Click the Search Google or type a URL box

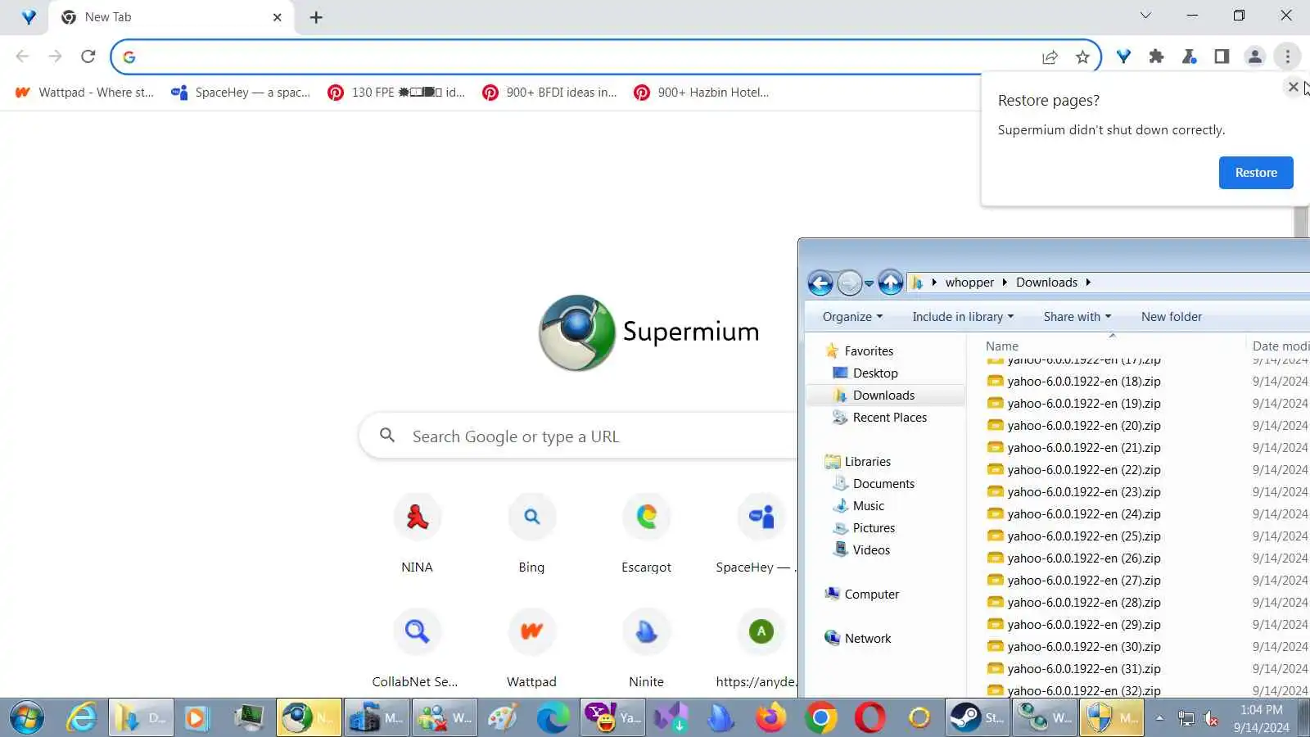[x=577, y=436]
